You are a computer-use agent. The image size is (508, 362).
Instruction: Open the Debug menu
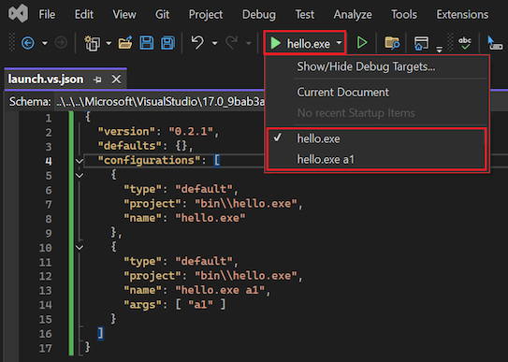(x=259, y=14)
